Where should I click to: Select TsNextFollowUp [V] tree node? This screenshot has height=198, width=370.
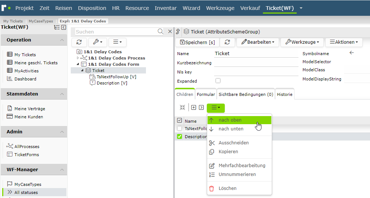click(116, 77)
